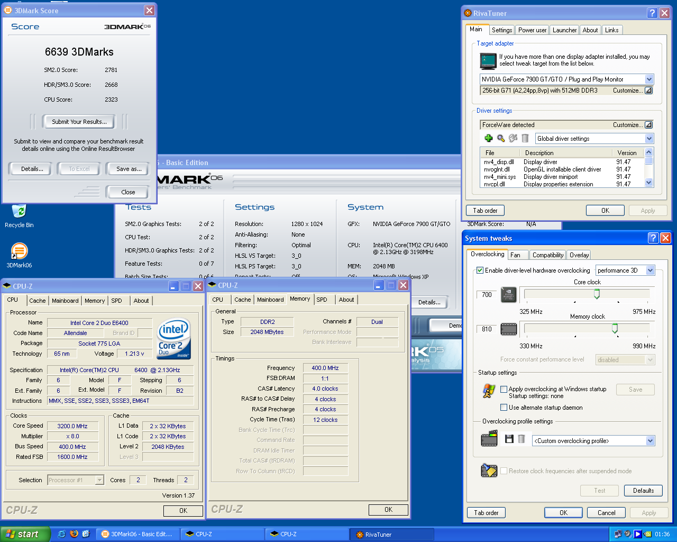Screen dimensions: 677x542
Task: Open the Processor #1 selection dropdown in CPU-Z
Action: (99, 480)
